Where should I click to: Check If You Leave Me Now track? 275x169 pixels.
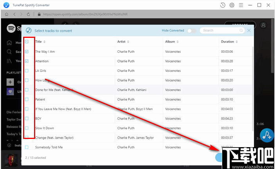coord(27,109)
